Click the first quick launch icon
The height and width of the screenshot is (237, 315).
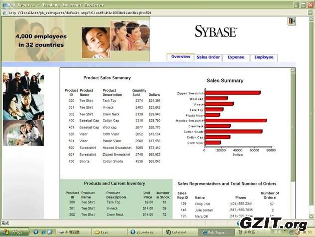click(x=36, y=232)
